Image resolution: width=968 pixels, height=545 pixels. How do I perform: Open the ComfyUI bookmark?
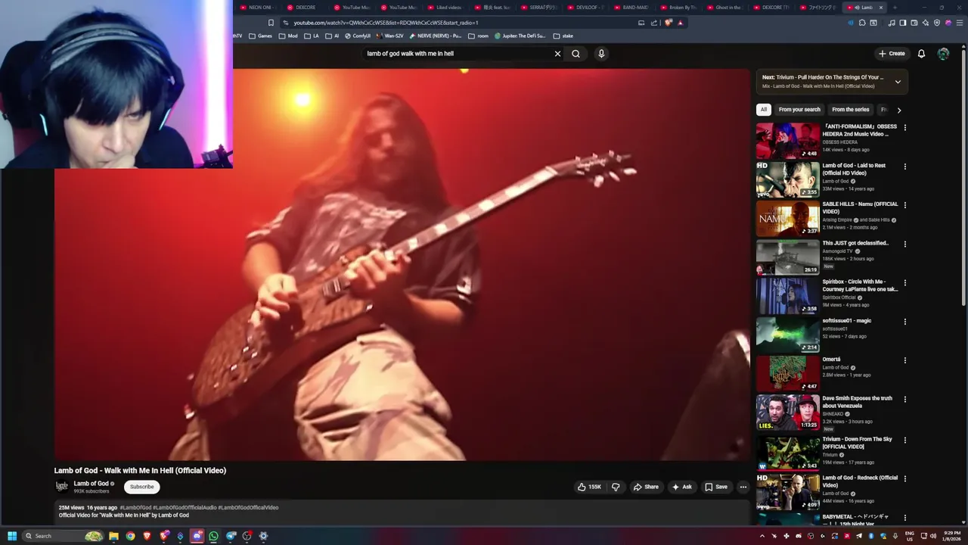(357, 36)
